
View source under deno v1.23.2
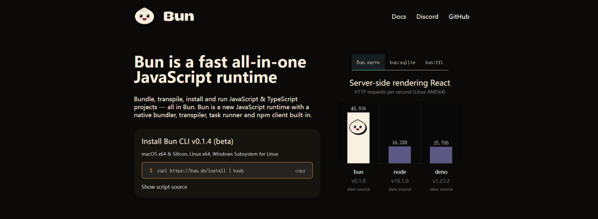coord(441,189)
